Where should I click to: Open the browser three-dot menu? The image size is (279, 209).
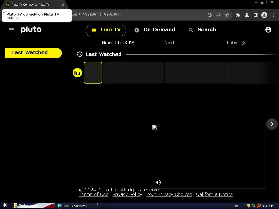pyautogui.click(x=273, y=15)
